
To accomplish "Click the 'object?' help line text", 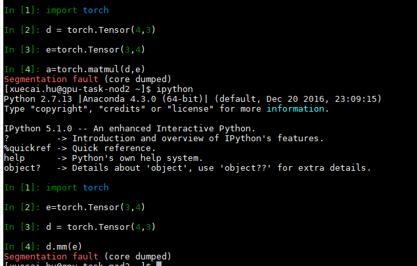I will coord(187,168).
